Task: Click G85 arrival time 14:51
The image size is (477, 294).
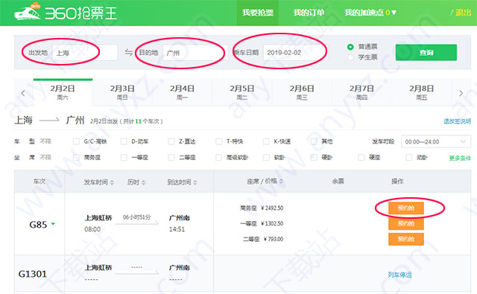Action: pos(177,229)
